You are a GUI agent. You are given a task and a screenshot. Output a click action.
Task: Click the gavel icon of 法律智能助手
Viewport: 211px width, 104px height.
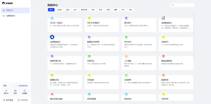coord(52,37)
